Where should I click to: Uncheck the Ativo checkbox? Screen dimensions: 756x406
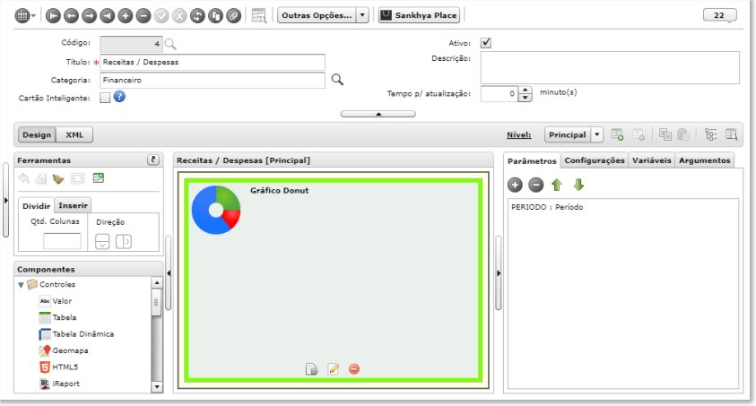485,43
